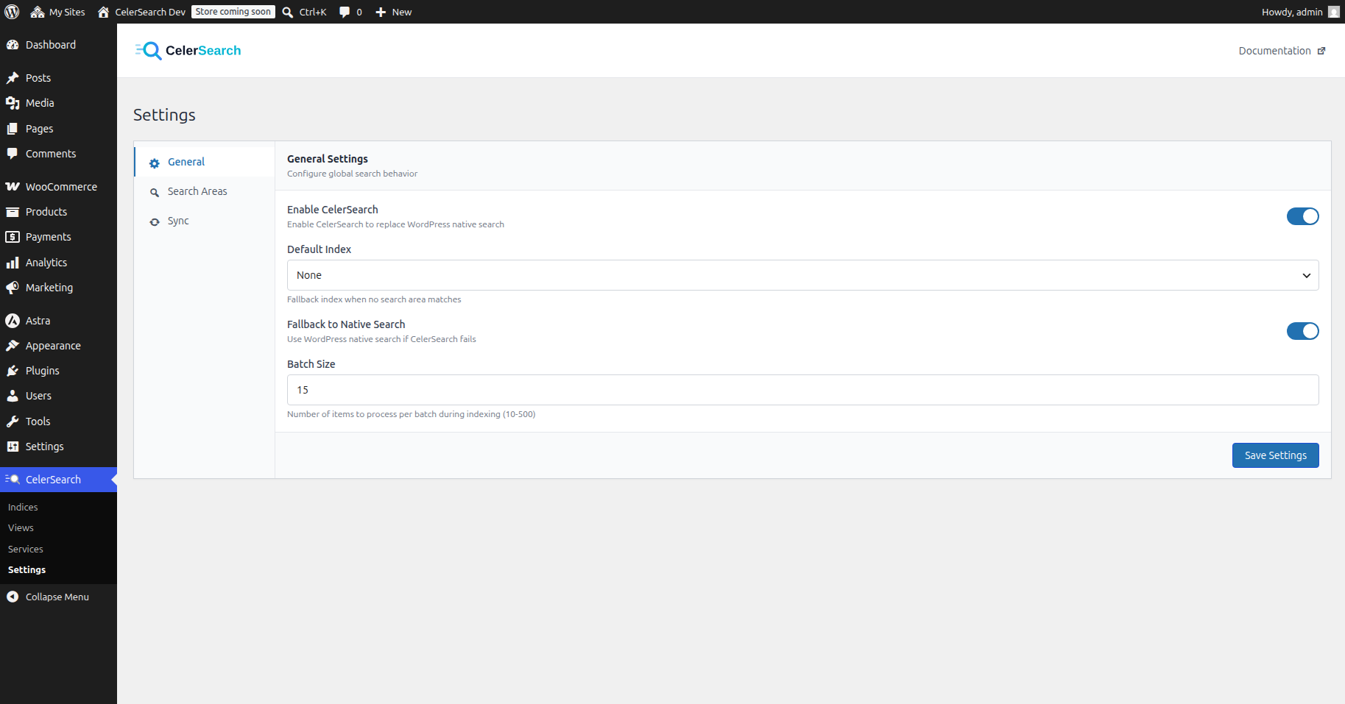
Task: Click the Astra logo icon
Action: pos(13,321)
